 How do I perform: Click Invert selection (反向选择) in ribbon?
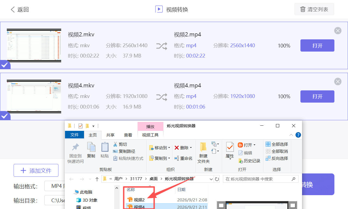277,158
